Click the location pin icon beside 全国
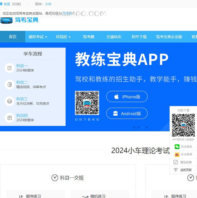 (x=1, y=4)
